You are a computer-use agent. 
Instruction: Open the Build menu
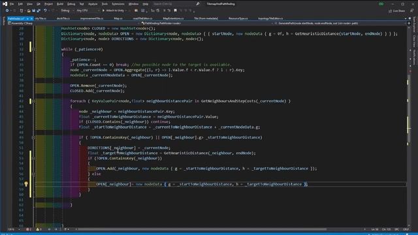click(x=60, y=4)
